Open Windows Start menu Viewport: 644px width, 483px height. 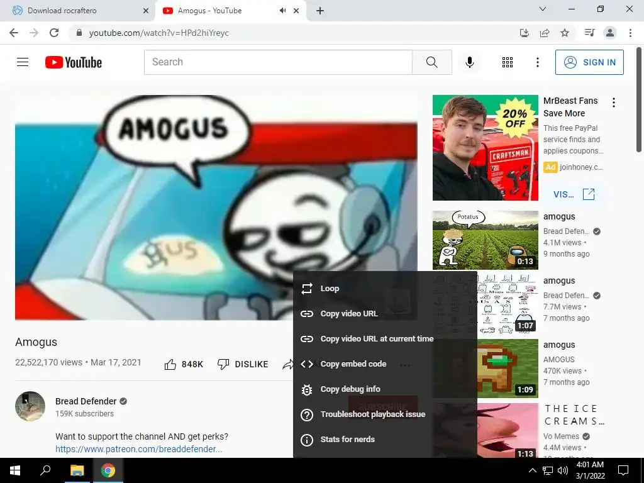point(15,470)
